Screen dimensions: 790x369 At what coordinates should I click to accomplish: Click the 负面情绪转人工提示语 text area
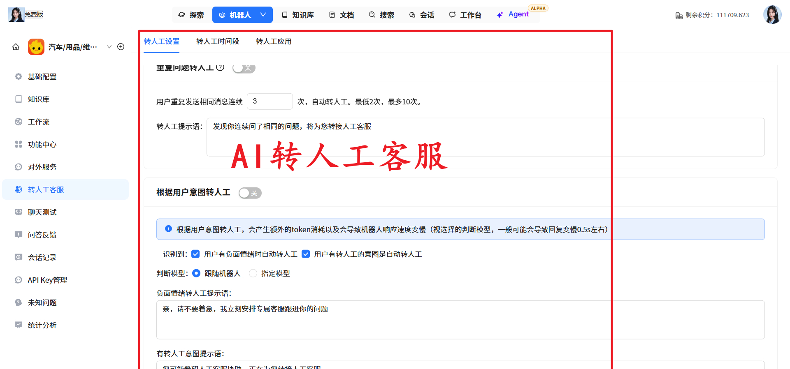pos(460,320)
